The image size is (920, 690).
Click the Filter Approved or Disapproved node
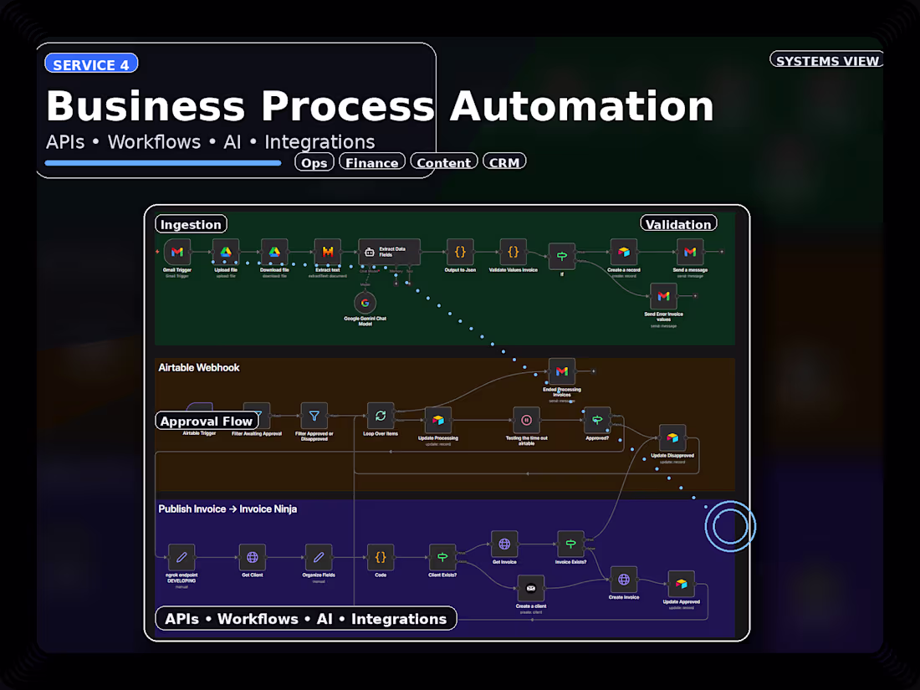pos(314,416)
